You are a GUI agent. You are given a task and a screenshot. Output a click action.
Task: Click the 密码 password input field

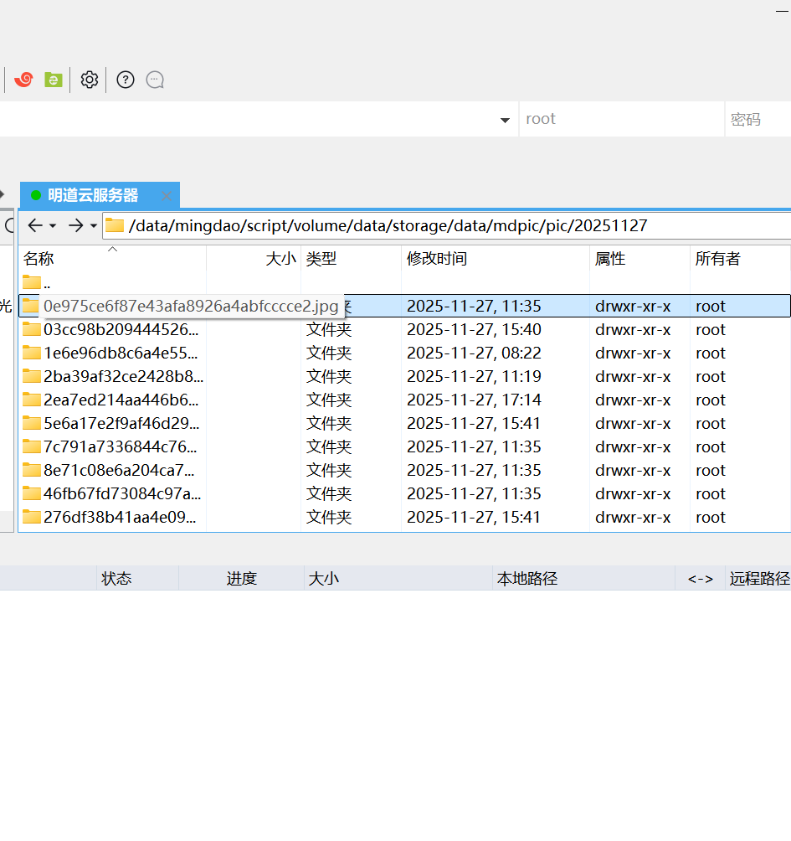tap(758, 119)
